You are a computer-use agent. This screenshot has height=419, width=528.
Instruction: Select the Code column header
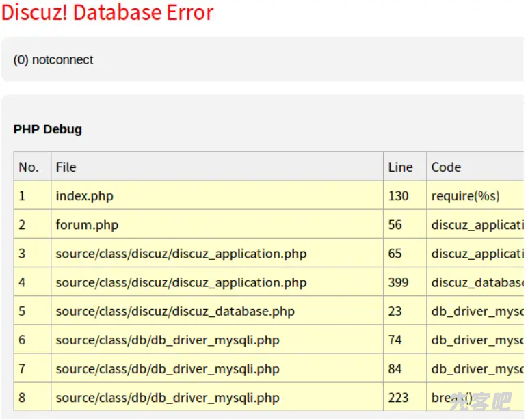tap(446, 167)
